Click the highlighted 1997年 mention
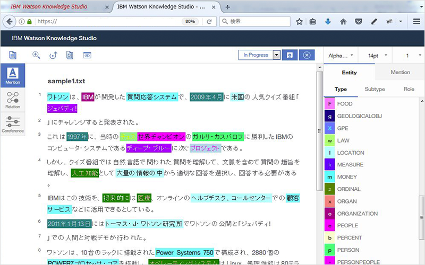Viewport: 425px width, 265px height. click(x=77, y=137)
